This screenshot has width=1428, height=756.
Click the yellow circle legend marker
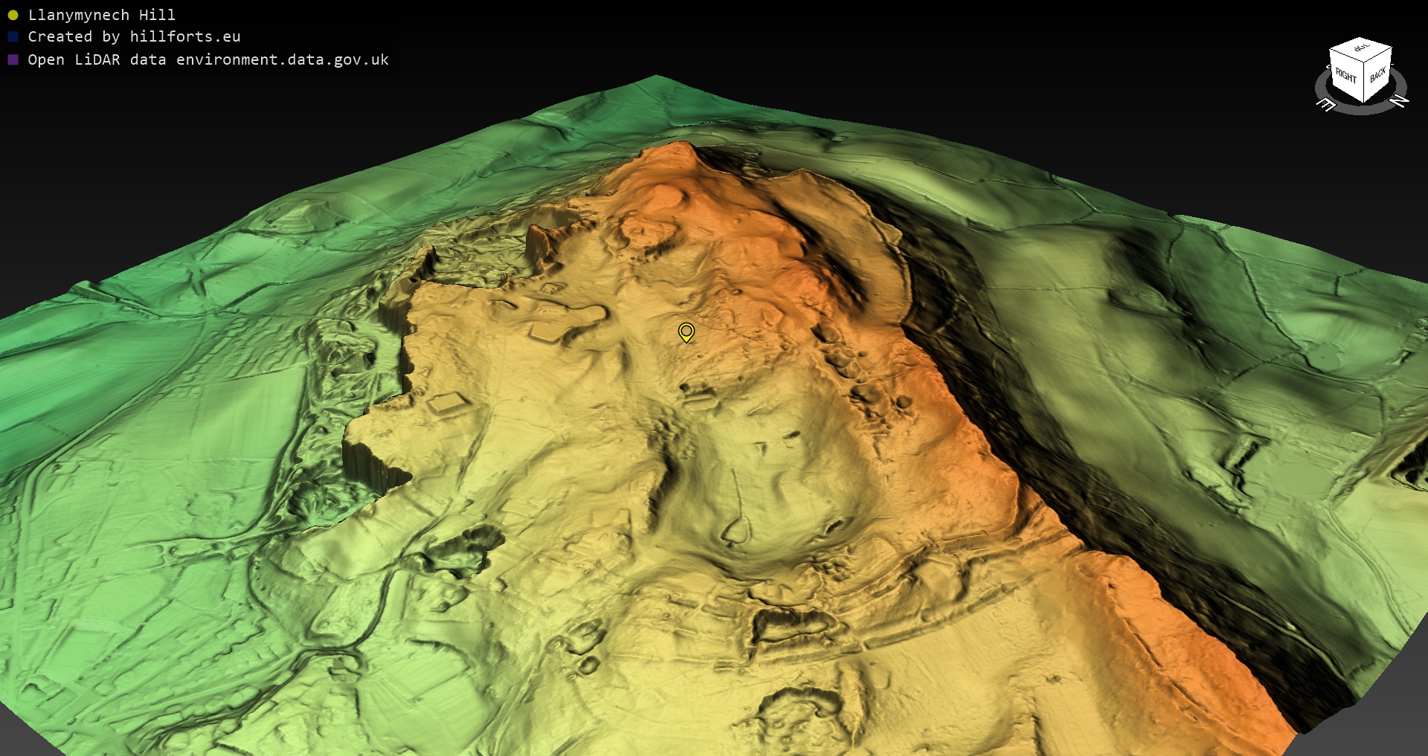tap(13, 15)
